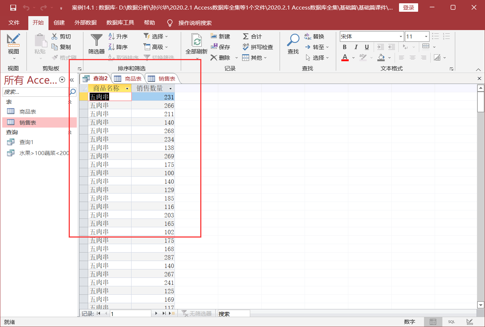Collapse the ribbon

[478, 69]
